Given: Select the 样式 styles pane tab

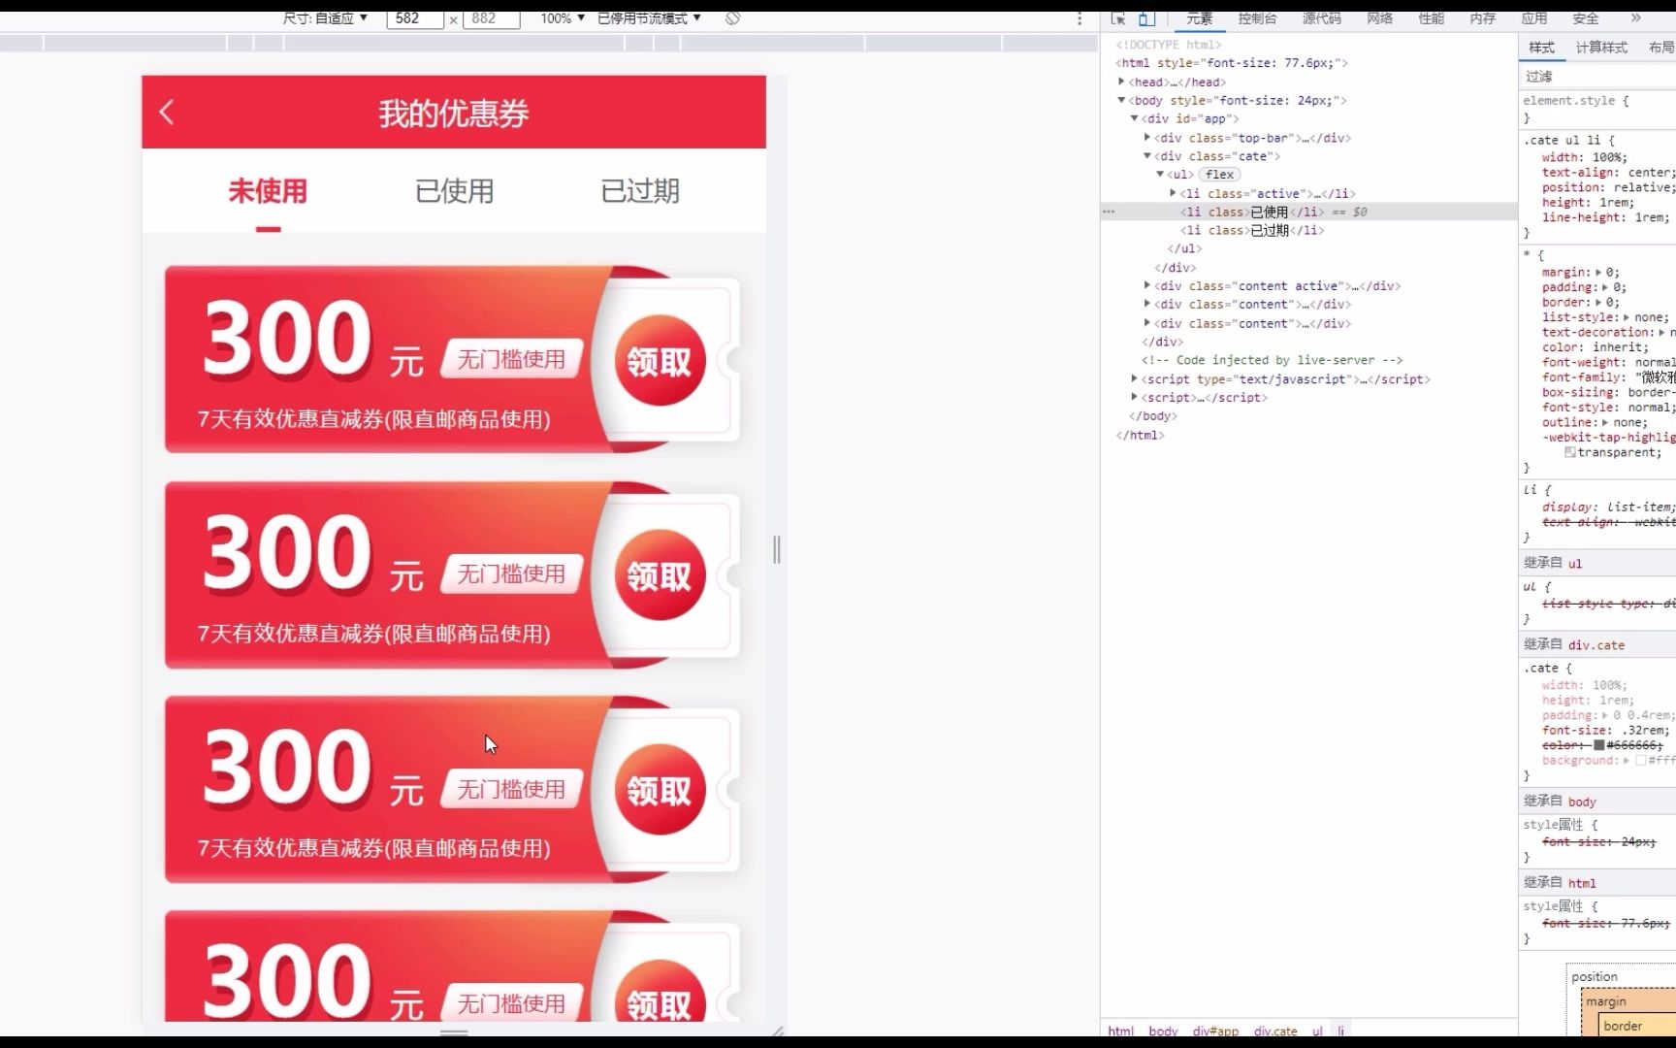Looking at the screenshot, I should pos(1541,48).
